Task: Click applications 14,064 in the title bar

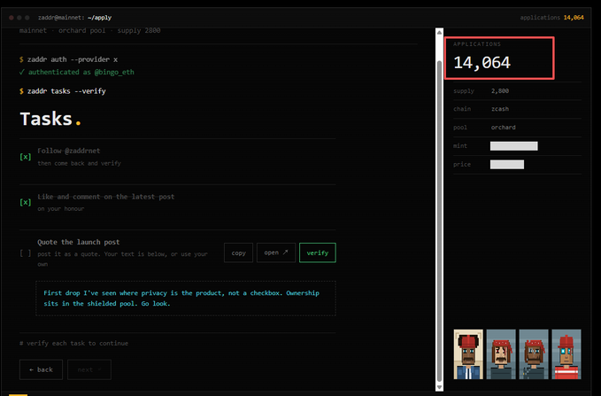Action: (552, 18)
